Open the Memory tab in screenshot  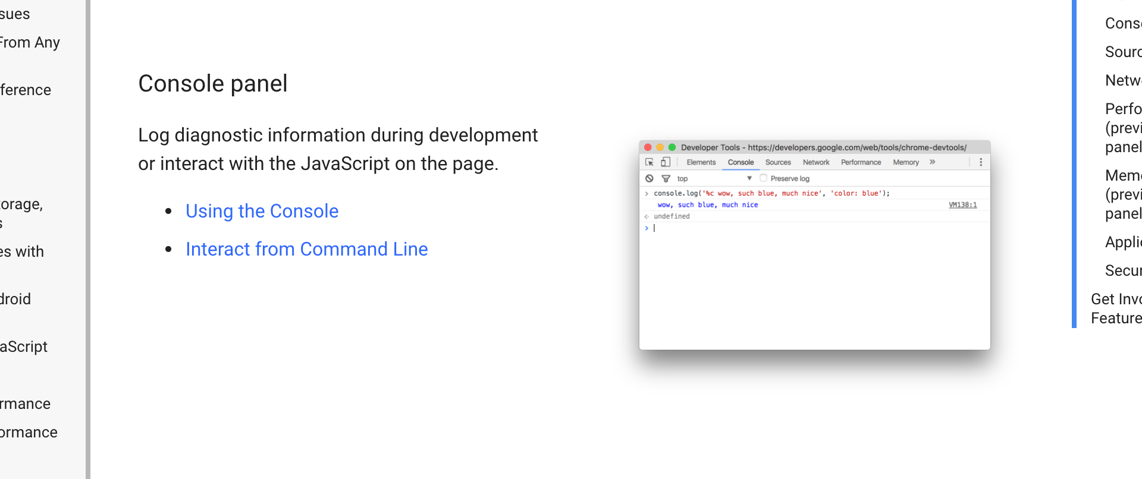pos(905,162)
